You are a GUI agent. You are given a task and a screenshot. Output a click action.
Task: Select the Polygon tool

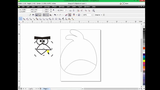coord(46,19)
